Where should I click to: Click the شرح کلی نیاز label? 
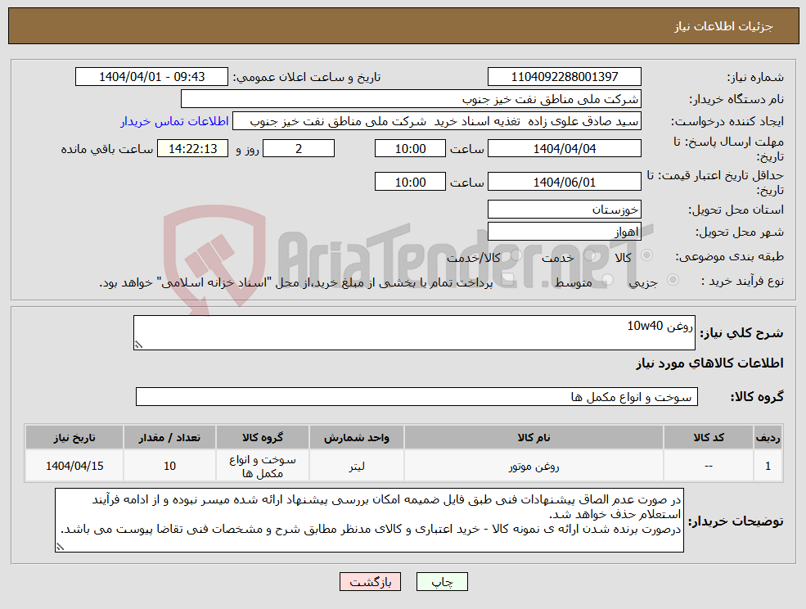point(741,333)
